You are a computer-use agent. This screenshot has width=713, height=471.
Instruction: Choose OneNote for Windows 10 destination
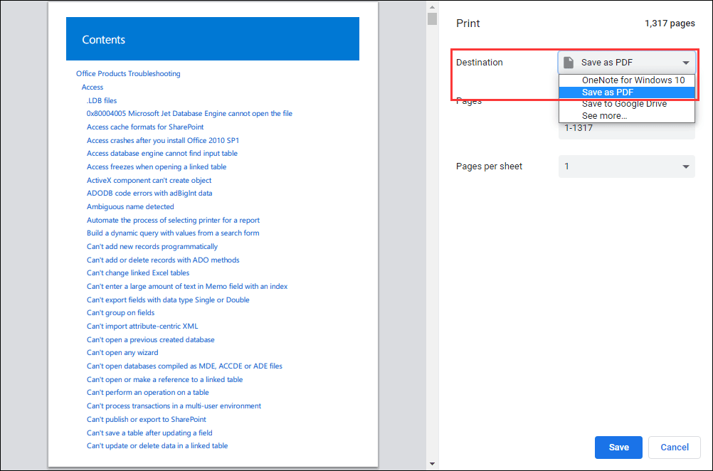(627, 80)
